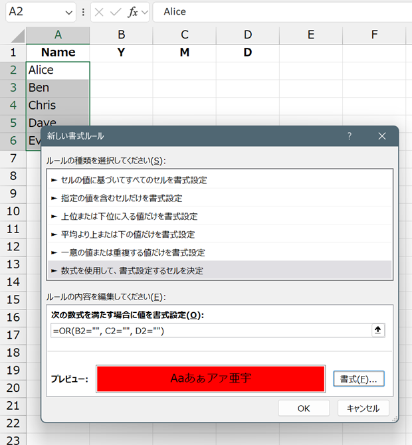
Task: Select rule 指定の値を含むセルだけを書式設定
Action: (x=121, y=198)
